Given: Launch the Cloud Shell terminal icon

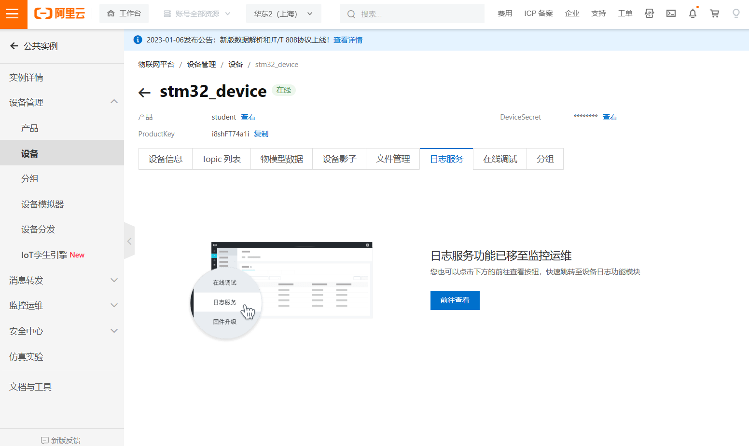Looking at the screenshot, I should [x=671, y=14].
